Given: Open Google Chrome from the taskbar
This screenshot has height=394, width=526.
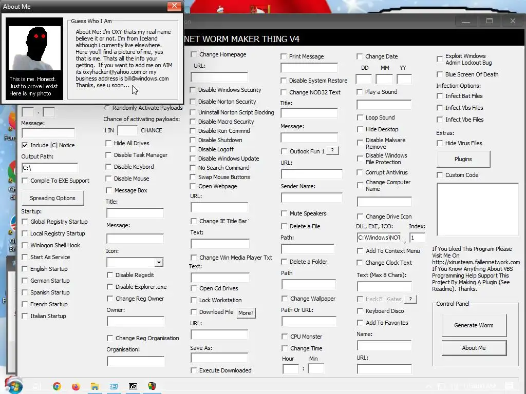Looking at the screenshot, I should 57,386.
